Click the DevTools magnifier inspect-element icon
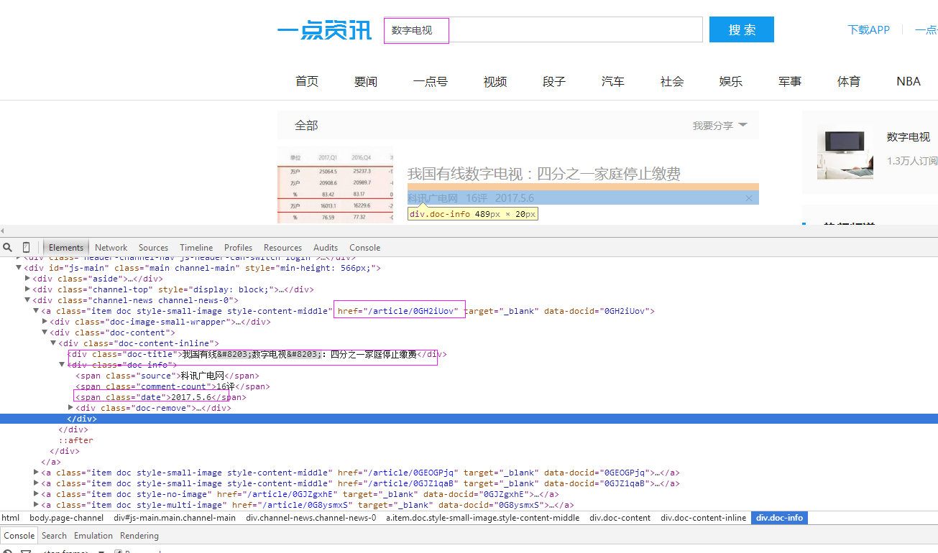 tap(8, 247)
